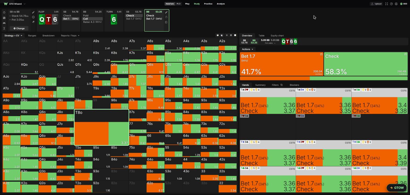Switch game type to Hold'em
410x195 pixels.
(x=170, y=4)
